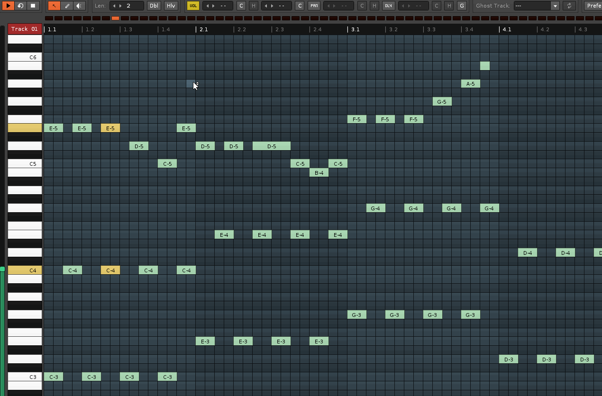602x396 pixels.
Task: Click the H button in the DLY section
Action: (x=449, y=6)
